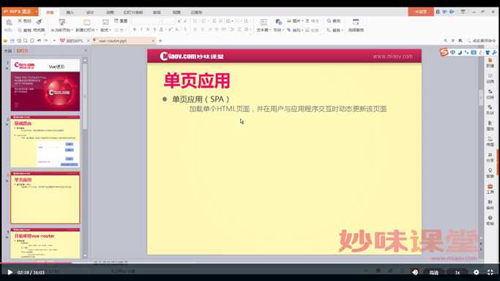500x281 pixels.
Task: Select the 开始使用vue-router slide thumbnail
Action: [45, 244]
